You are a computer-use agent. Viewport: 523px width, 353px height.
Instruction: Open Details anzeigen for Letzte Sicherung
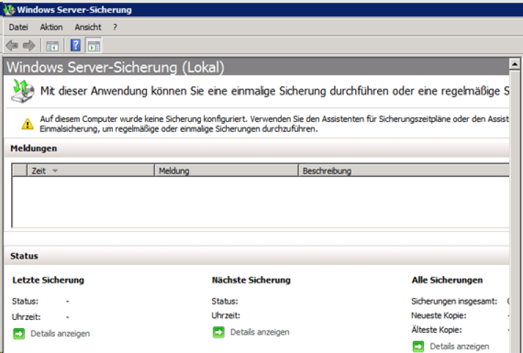pyautogui.click(x=60, y=333)
